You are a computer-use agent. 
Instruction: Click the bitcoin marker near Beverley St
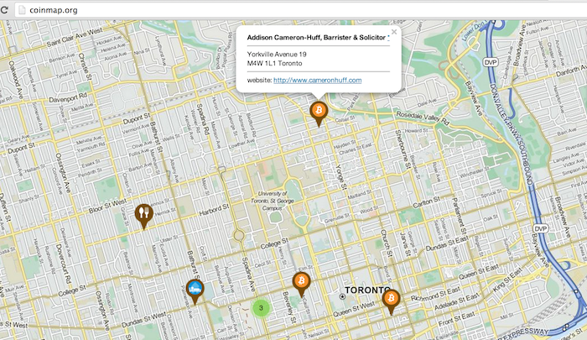coord(301,285)
